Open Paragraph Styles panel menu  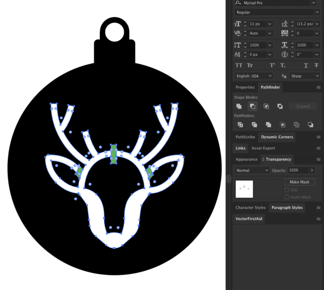(x=319, y=208)
